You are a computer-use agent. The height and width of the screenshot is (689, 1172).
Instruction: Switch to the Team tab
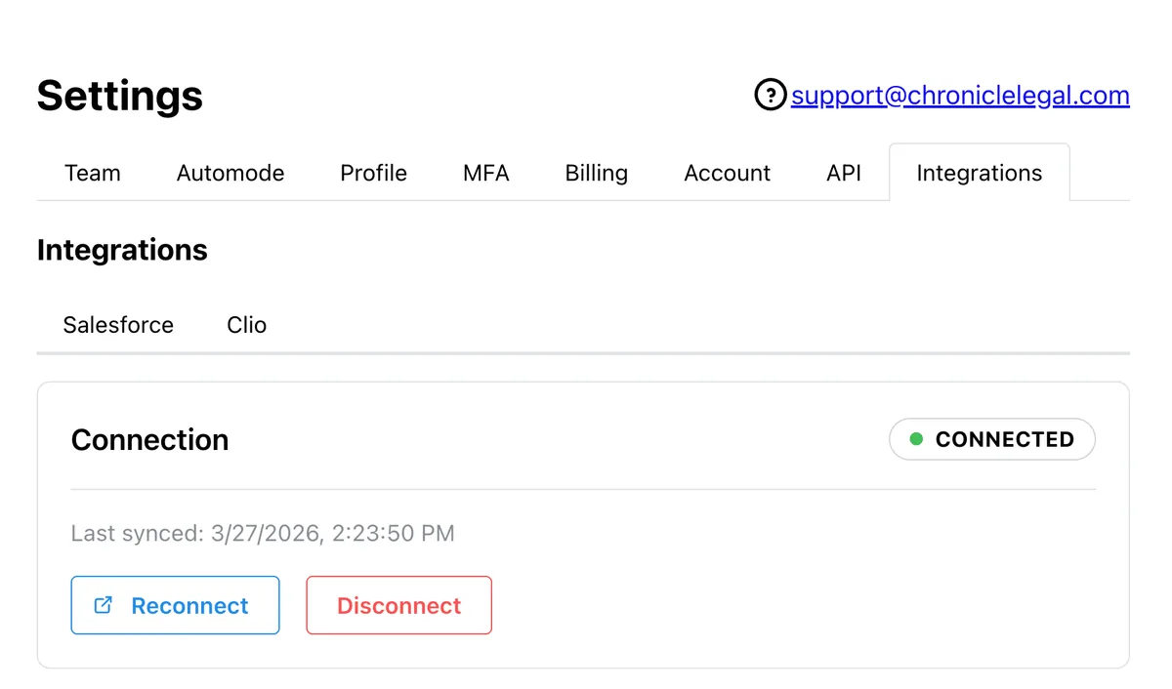coord(92,173)
